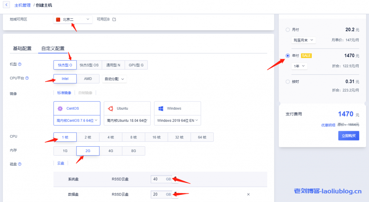Open the 北京二 region dropdown
This screenshot has width=369, height=202.
pos(73,19)
